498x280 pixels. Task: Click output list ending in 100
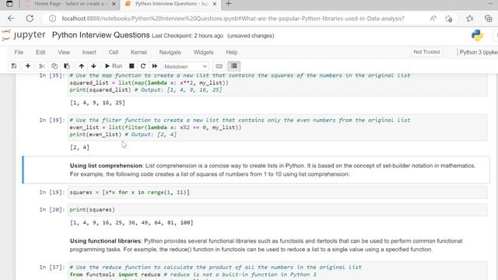(x=132, y=223)
